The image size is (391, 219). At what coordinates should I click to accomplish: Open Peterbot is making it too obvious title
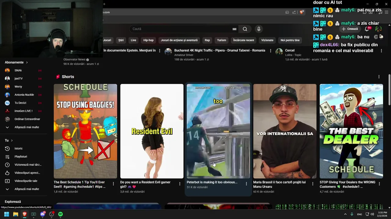[212, 182]
